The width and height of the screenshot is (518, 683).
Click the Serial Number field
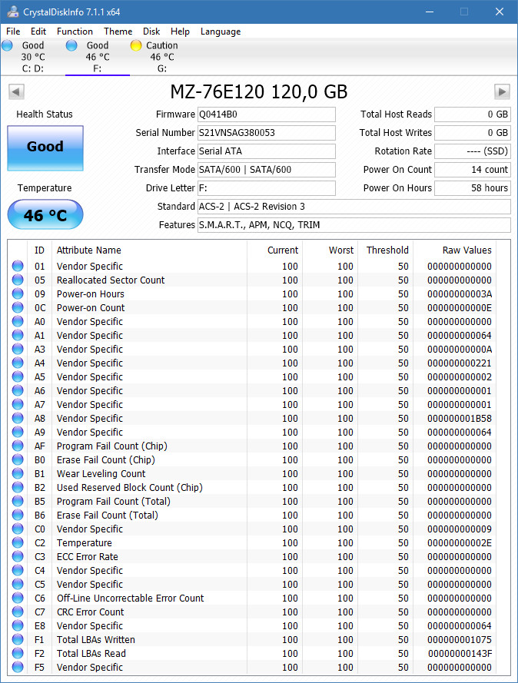click(267, 133)
